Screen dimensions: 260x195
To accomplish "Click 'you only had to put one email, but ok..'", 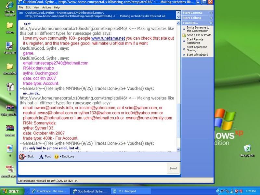I will point(52,148).
